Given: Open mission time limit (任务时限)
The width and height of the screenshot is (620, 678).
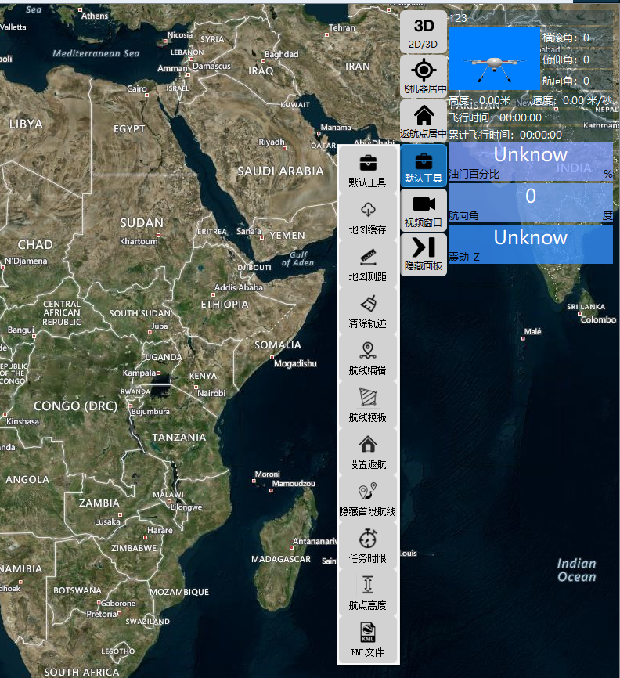Looking at the screenshot, I should click(367, 546).
